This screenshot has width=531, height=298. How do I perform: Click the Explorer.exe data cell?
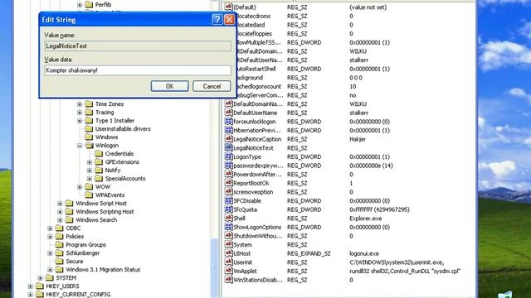click(365, 219)
